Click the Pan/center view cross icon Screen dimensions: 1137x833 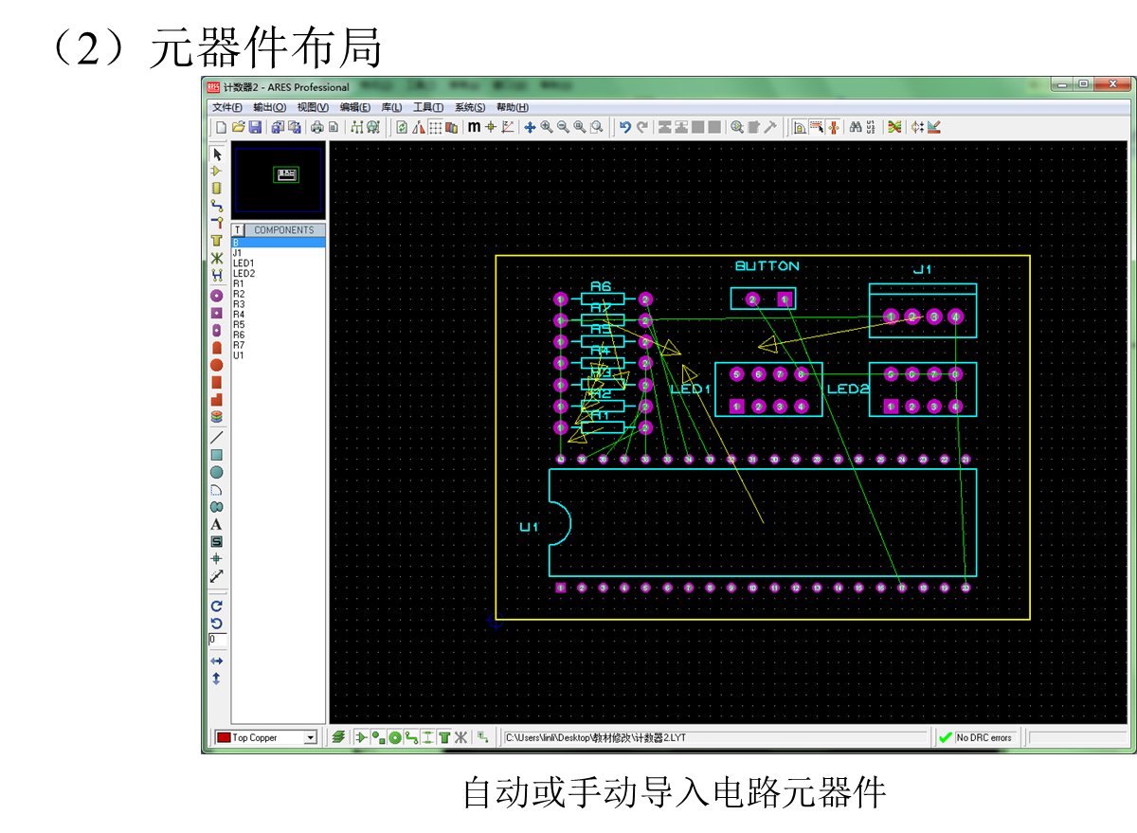[x=530, y=127]
